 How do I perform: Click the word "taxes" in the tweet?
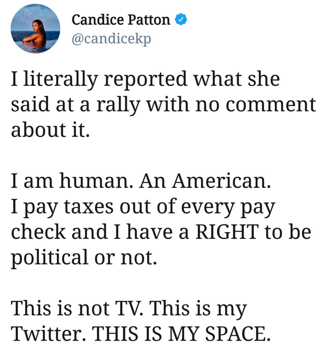pos(88,207)
